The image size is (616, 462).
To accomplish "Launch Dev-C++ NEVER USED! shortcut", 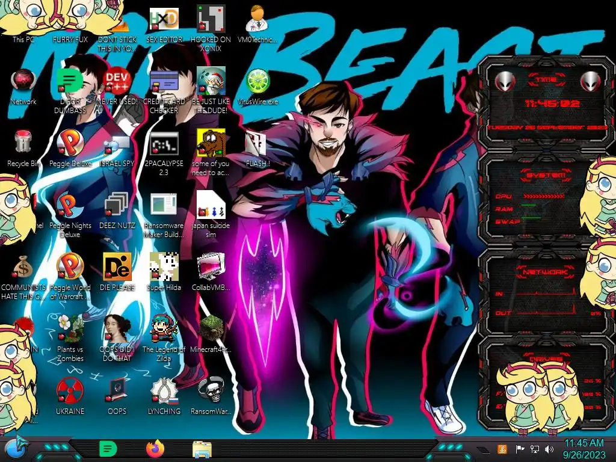I will (117, 87).
